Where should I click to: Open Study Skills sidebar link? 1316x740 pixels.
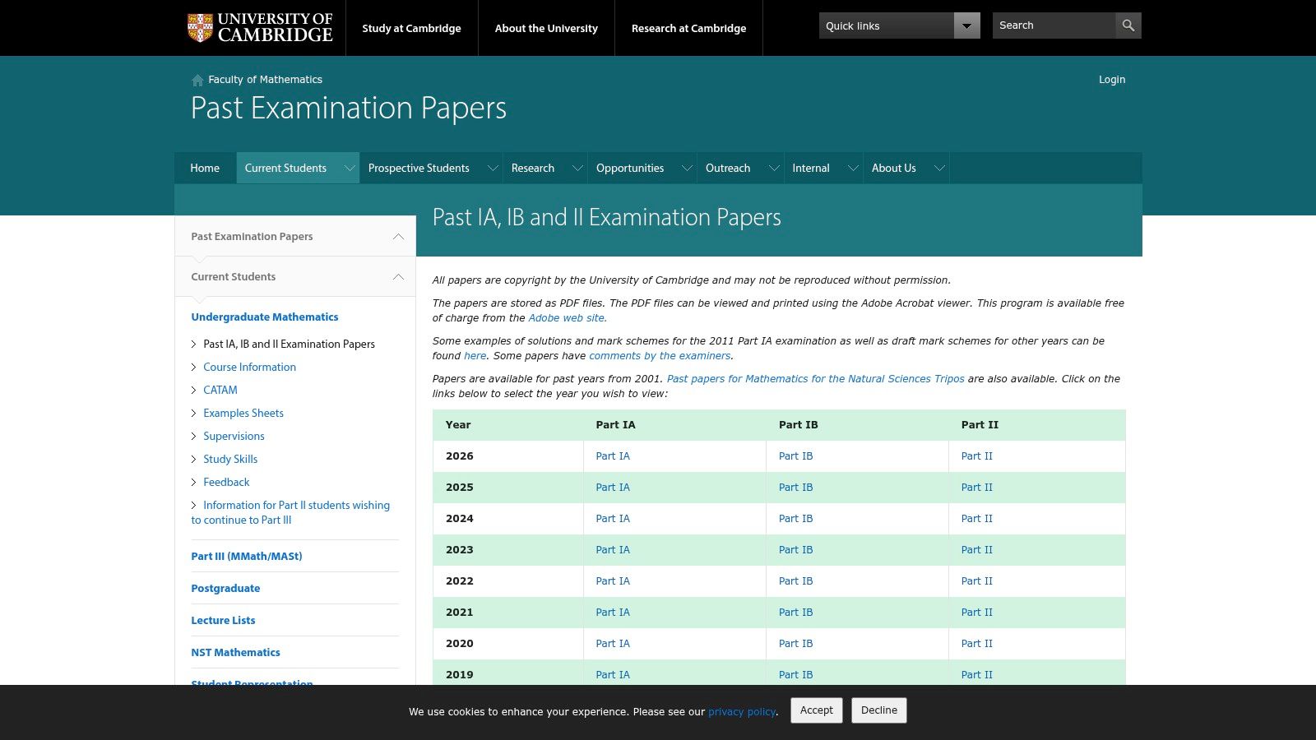point(230,459)
